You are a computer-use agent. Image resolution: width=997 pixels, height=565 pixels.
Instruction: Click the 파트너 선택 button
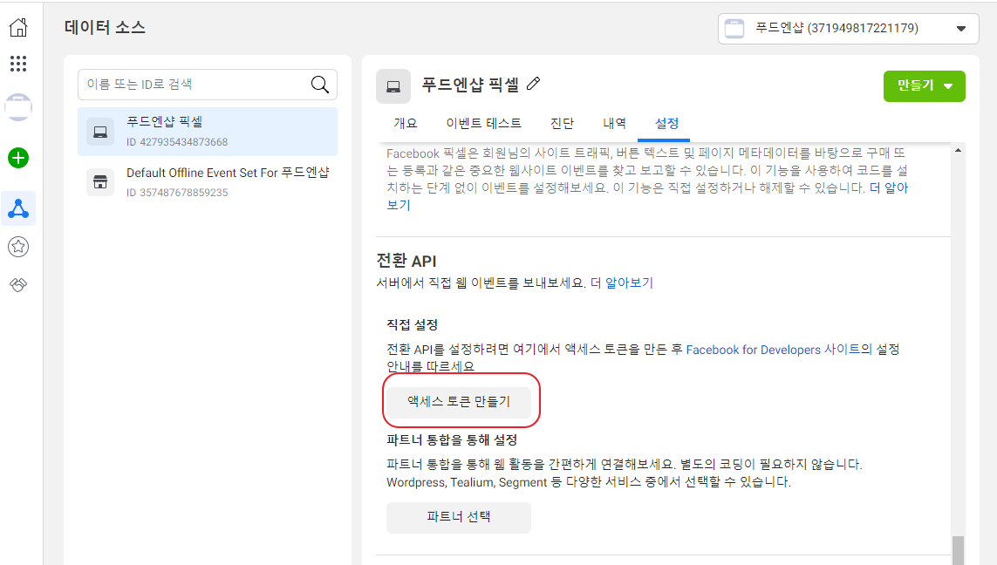click(x=459, y=517)
